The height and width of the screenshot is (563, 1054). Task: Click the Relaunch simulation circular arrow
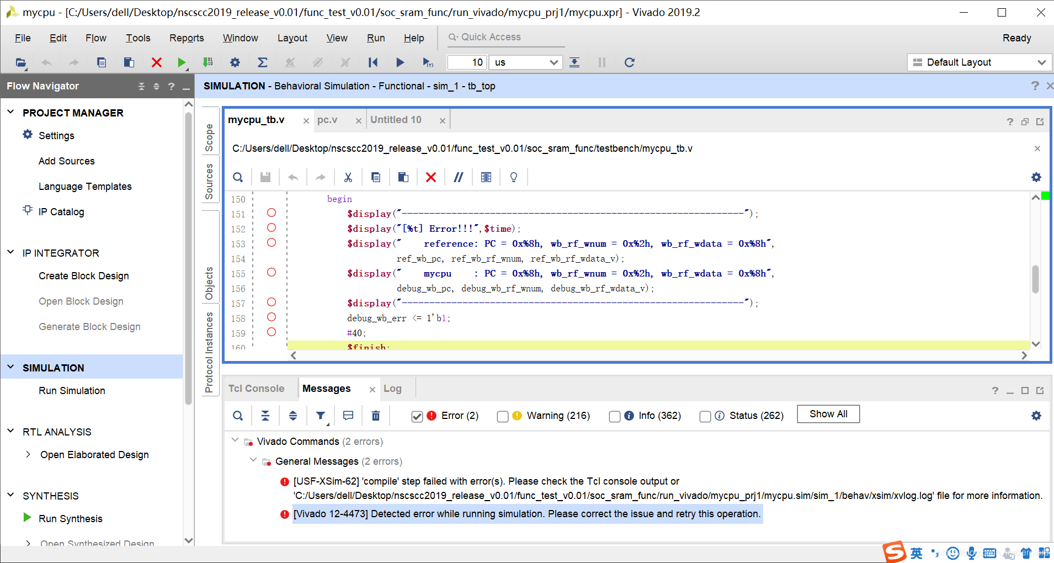tap(629, 62)
